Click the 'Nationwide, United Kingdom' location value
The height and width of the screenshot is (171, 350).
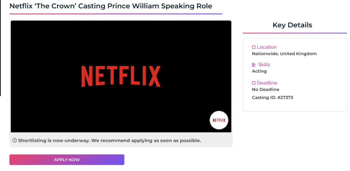click(x=284, y=54)
